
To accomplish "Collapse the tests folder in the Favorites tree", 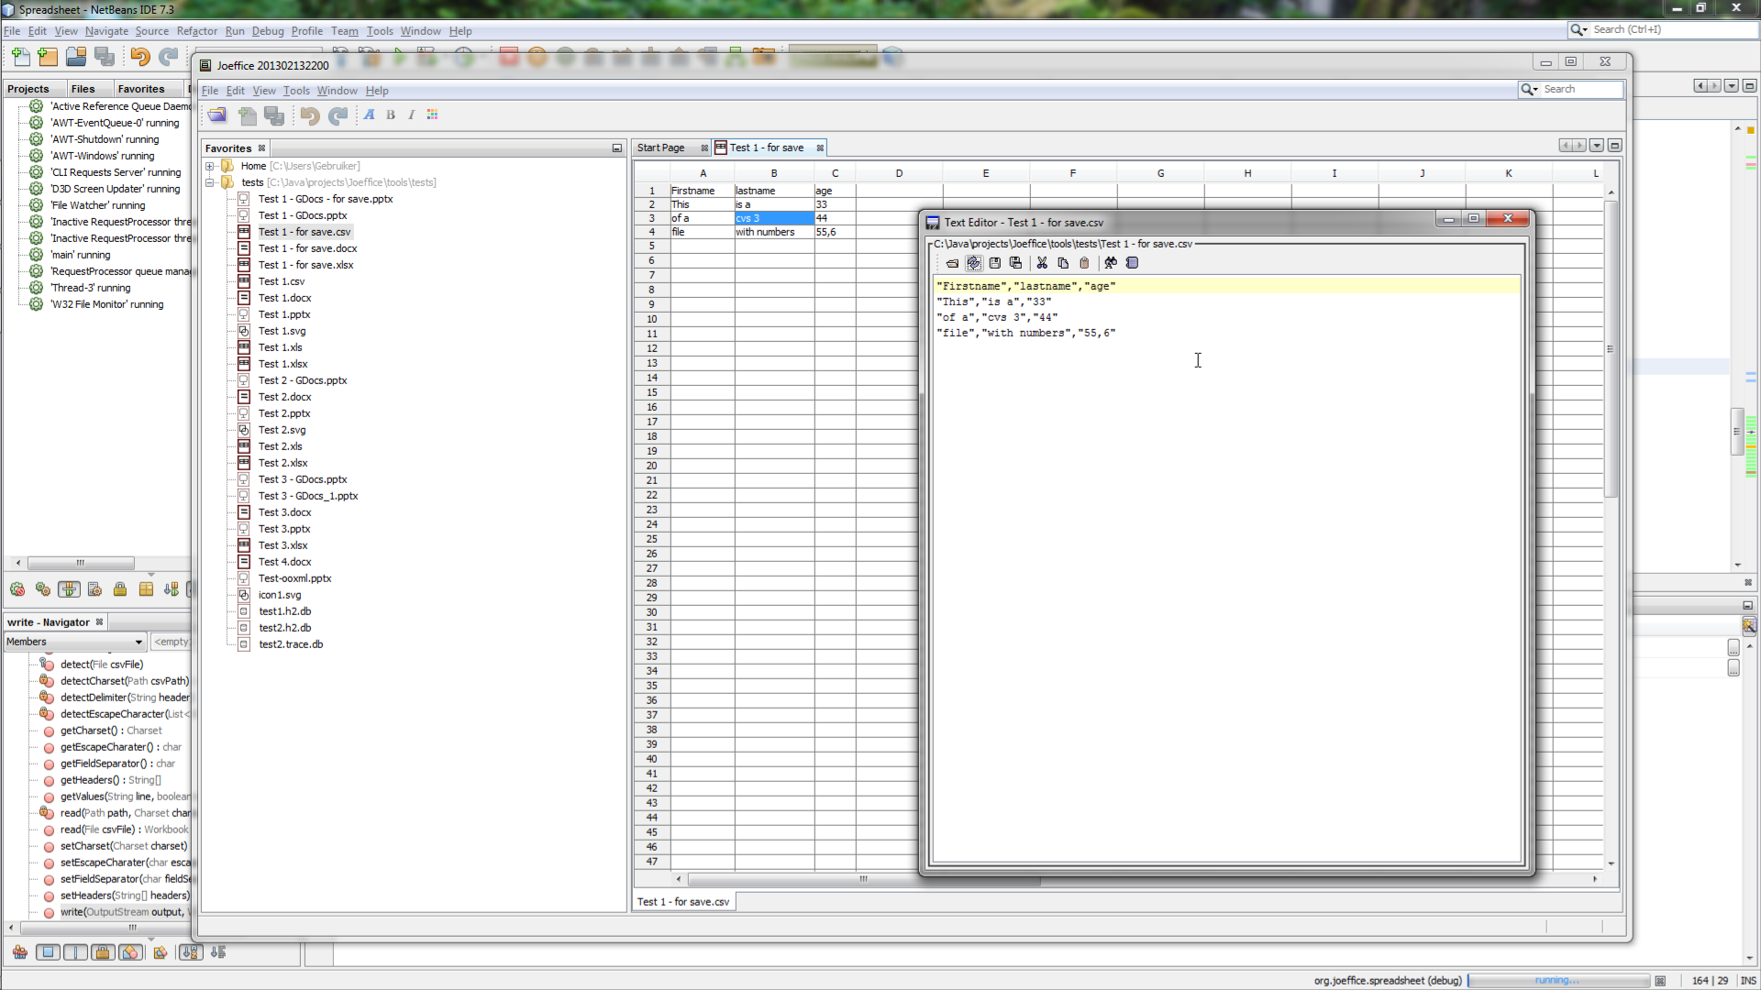I will [x=211, y=182].
